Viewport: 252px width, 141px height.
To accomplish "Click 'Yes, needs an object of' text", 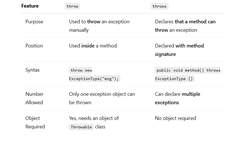I will tap(94, 118).
